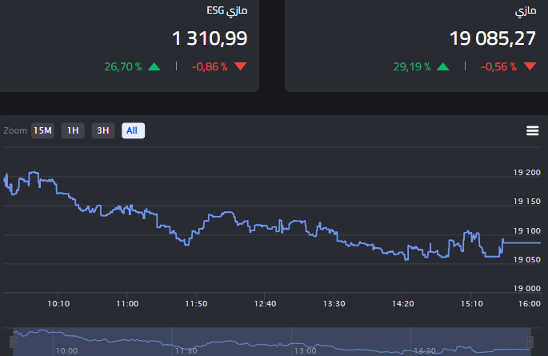
Task: Select the 3H zoom range
Action: 102,130
